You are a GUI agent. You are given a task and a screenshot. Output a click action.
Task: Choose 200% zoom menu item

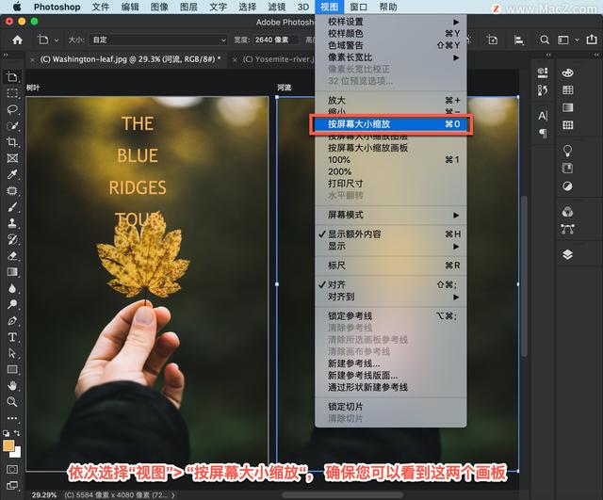coord(390,171)
